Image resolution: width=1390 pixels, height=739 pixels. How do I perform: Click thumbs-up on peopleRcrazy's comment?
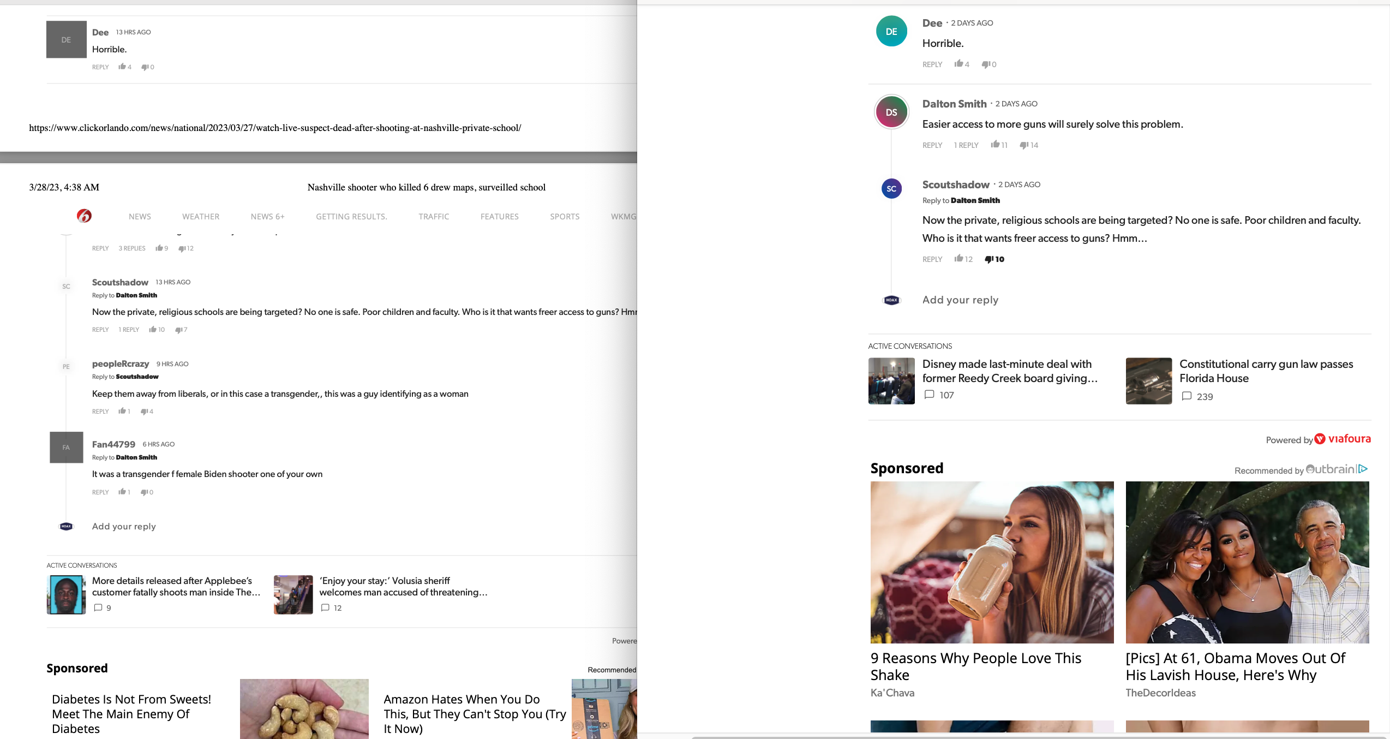[x=122, y=411]
